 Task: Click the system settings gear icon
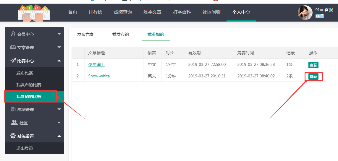coord(13,136)
